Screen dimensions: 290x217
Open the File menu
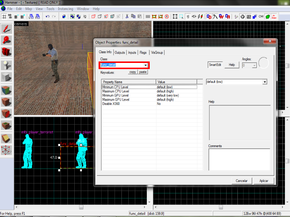pos(10,9)
